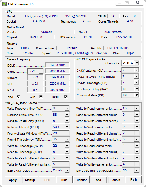Screen dimensions: 146x187
Task: Open Read to Read (different dimms) dropdown
Action: [137, 133]
